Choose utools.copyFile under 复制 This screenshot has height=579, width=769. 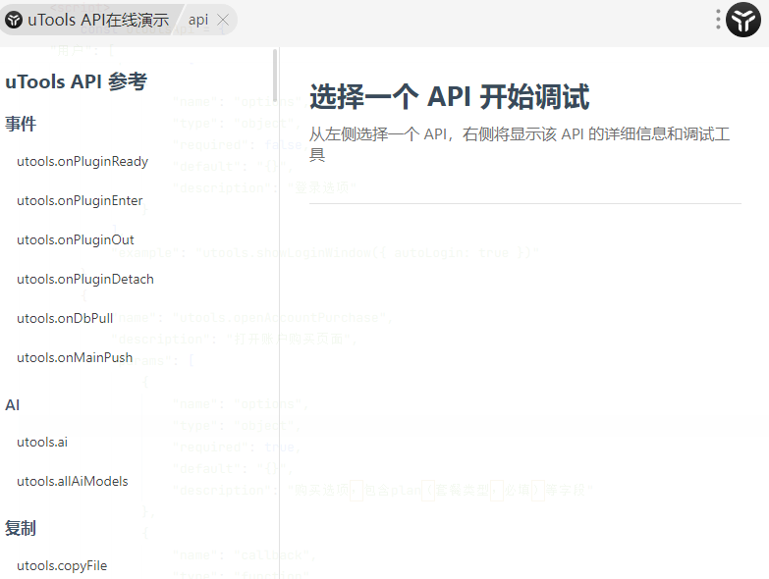[x=62, y=565]
